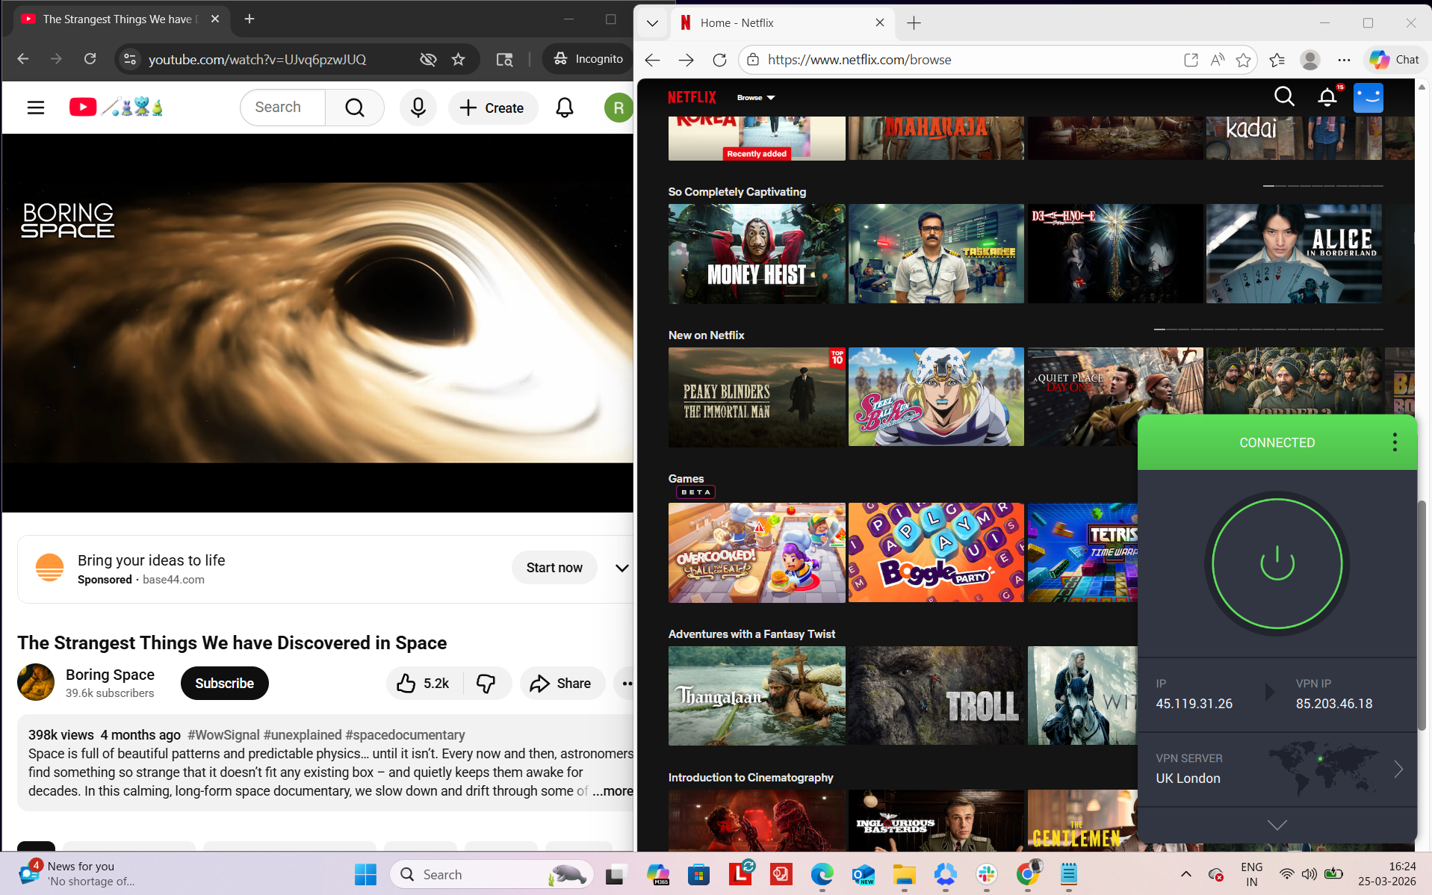Click the Netflix notifications bell
This screenshot has height=895, width=1432.
[x=1326, y=97]
